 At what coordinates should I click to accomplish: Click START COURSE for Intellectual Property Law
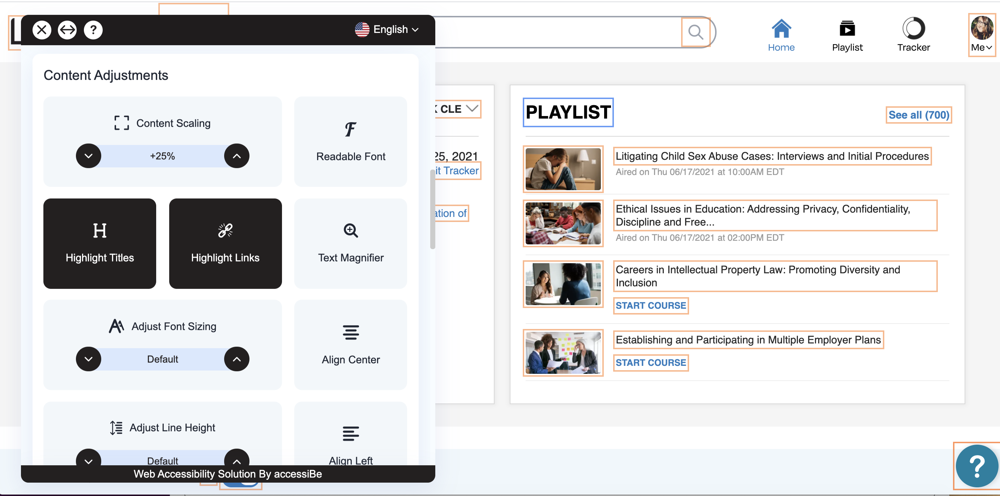pyautogui.click(x=651, y=305)
